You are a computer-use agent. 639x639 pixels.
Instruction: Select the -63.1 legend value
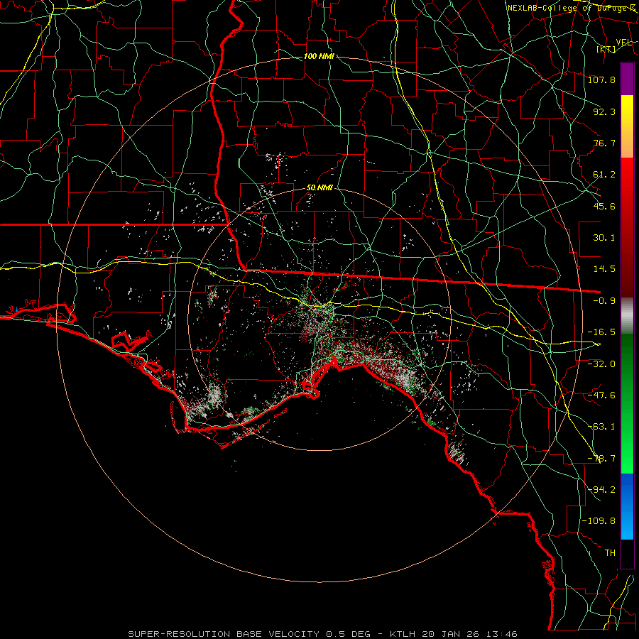pos(601,426)
